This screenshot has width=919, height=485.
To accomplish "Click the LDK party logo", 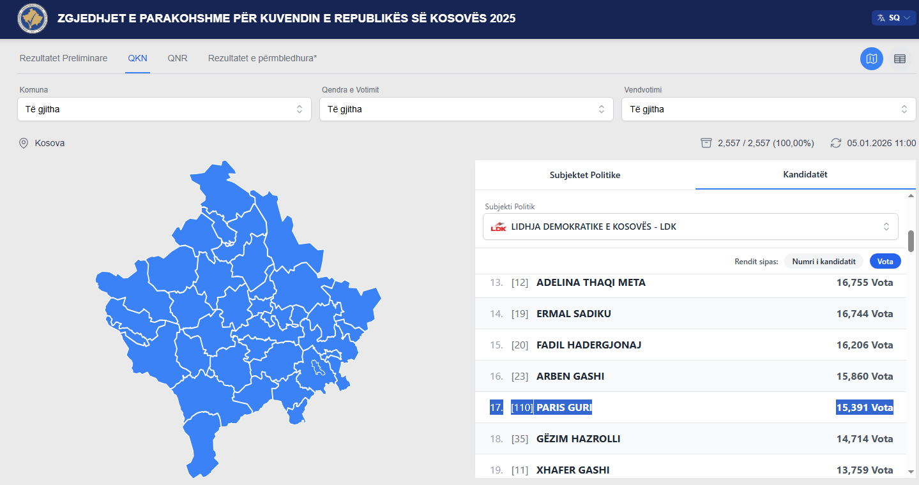I will (x=498, y=227).
